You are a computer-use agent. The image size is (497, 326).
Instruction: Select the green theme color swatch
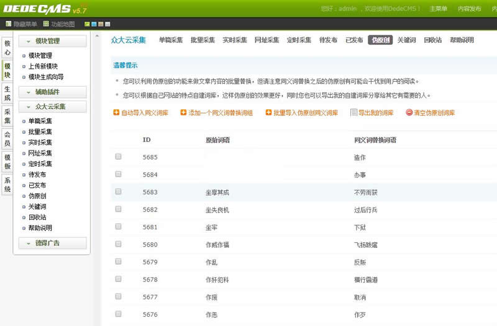coord(87,24)
